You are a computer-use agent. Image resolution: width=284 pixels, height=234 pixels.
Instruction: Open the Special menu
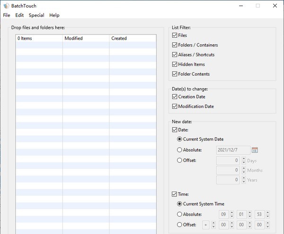click(36, 15)
